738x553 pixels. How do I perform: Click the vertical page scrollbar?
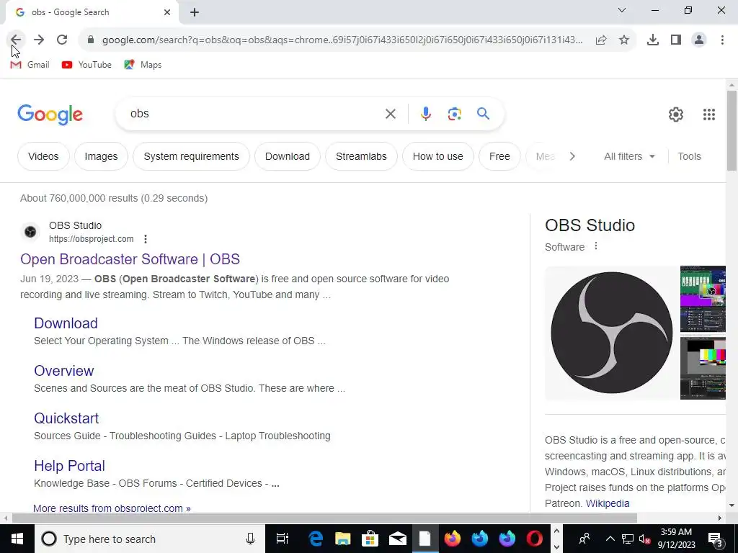click(x=732, y=131)
